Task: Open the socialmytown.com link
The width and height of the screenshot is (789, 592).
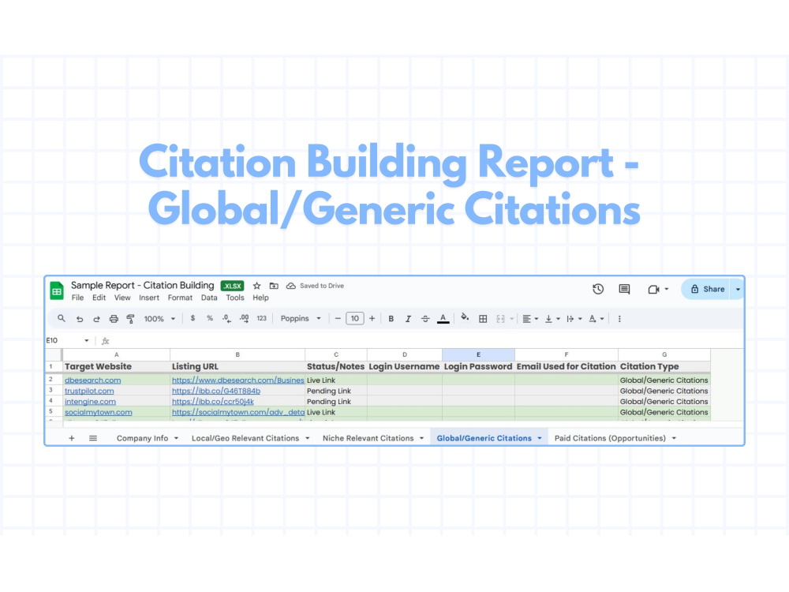Action: pyautogui.click(x=98, y=412)
